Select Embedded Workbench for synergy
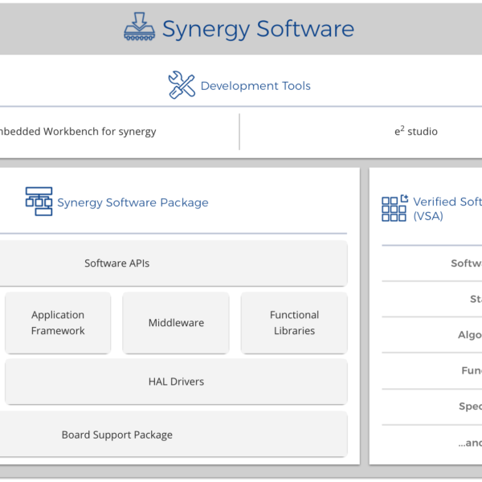The height and width of the screenshot is (482, 482). pos(77,132)
